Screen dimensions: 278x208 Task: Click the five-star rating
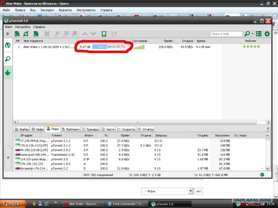pos(251,46)
